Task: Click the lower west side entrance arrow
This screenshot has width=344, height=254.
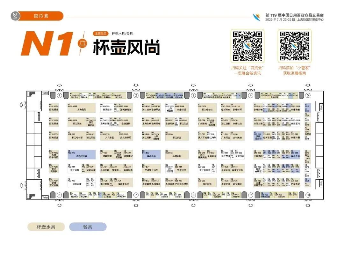Action: click(21, 185)
